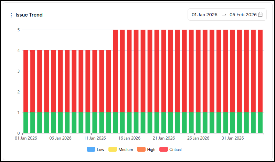
Task: Click red segment of the 16 Jan bar
Action: coord(129,71)
